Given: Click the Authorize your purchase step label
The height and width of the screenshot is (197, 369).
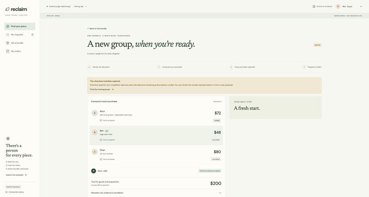Looking at the screenshot, I should tap(172, 67).
